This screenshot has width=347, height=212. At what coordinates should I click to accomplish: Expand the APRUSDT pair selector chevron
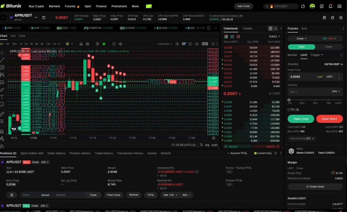tap(36, 18)
